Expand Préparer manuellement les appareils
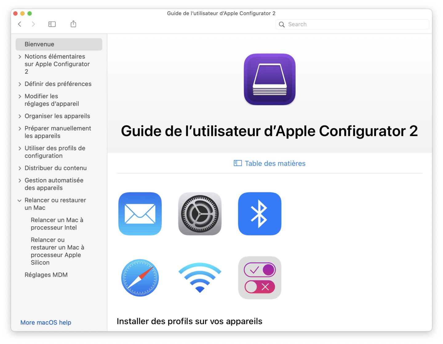443x344 pixels. pos(20,129)
